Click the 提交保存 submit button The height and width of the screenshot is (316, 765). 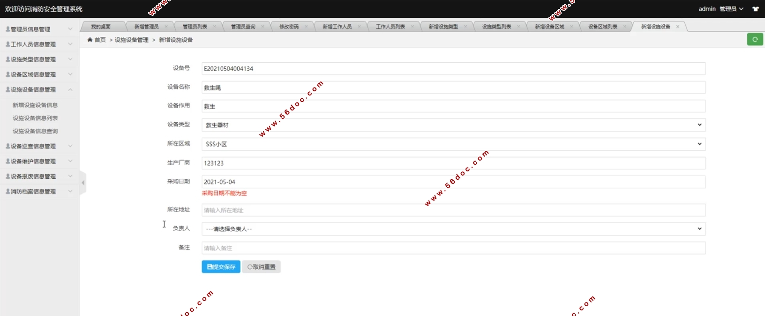221,267
